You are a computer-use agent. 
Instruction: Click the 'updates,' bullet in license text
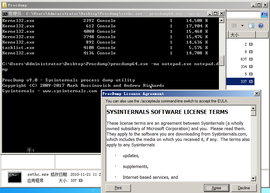click(131, 156)
